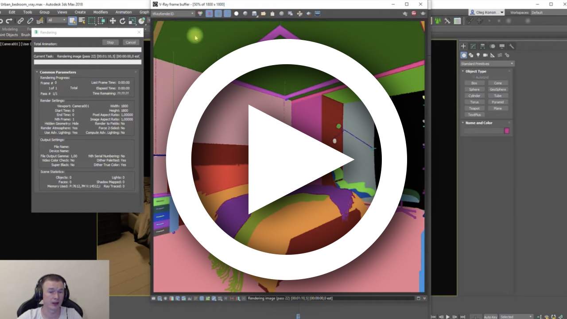
Task: Open the Views menu
Action: pyautogui.click(x=62, y=12)
